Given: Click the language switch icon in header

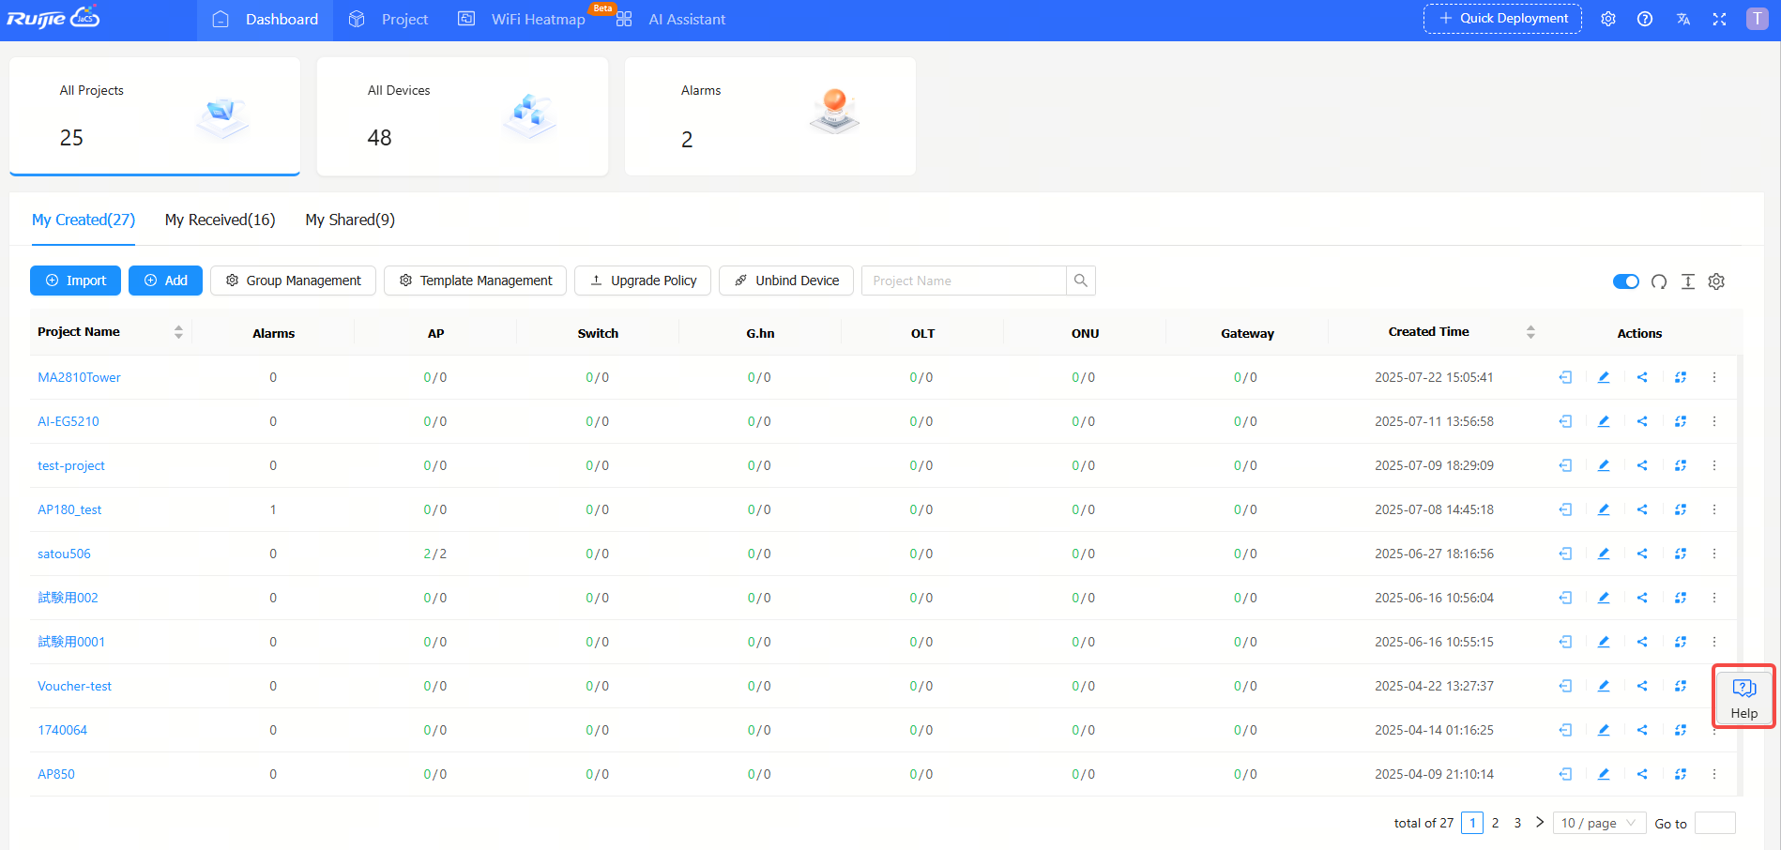Looking at the screenshot, I should [x=1683, y=19].
